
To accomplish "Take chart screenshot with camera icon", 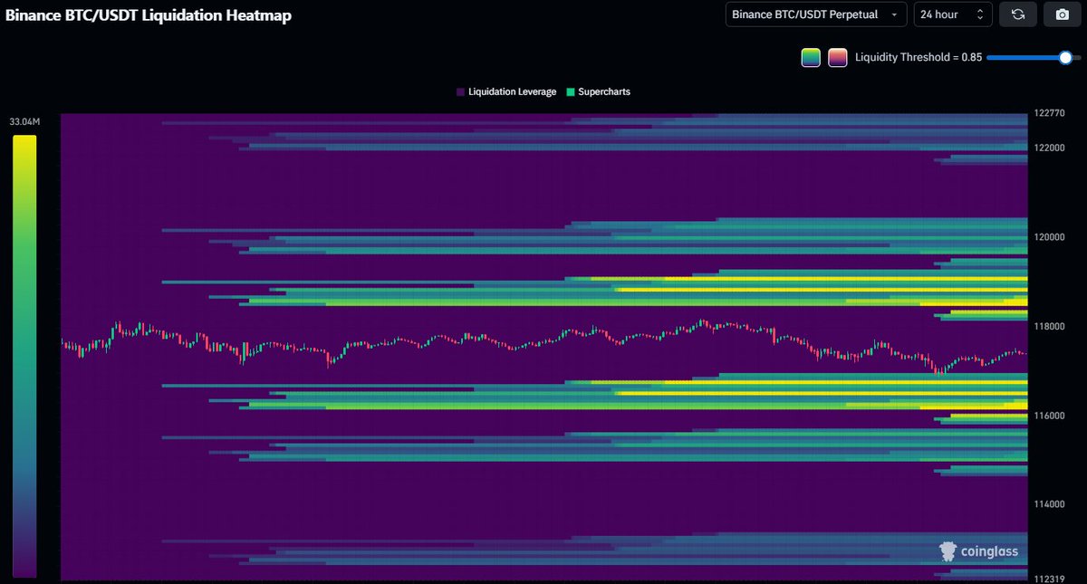I will (x=1062, y=14).
